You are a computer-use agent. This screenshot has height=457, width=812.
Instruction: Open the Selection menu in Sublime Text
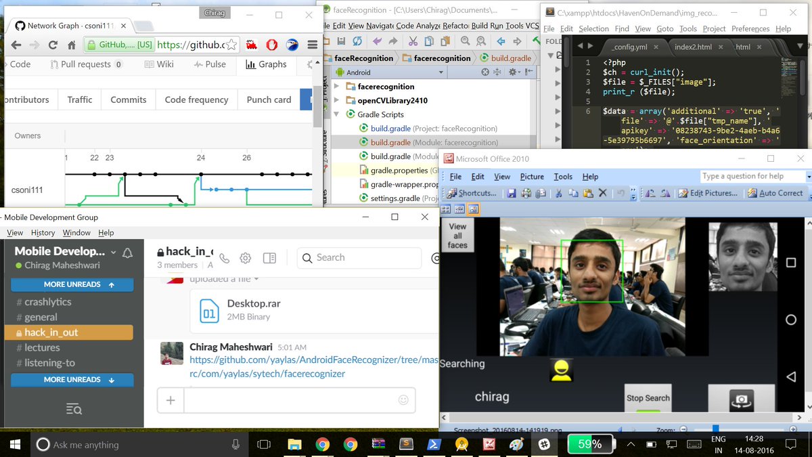[593, 28]
